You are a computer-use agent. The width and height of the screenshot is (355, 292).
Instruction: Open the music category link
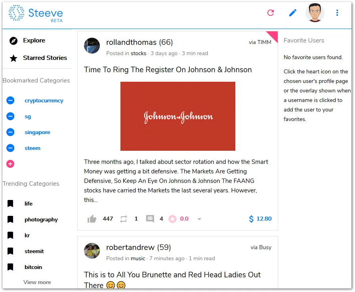(x=138, y=258)
